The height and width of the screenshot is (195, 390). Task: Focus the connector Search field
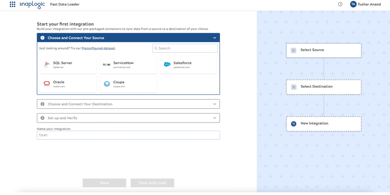(x=187, y=48)
